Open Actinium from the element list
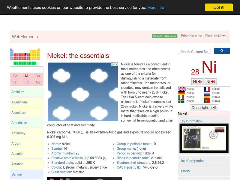Viewport: 240px width, 180px height. point(27,92)
